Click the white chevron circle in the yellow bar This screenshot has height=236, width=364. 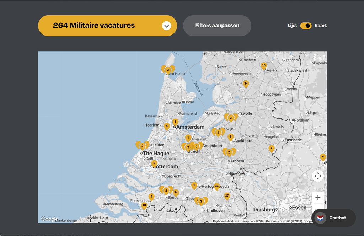166,26
